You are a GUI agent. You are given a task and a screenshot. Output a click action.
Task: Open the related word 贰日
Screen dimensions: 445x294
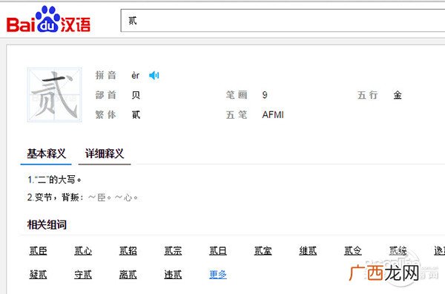tap(217, 251)
